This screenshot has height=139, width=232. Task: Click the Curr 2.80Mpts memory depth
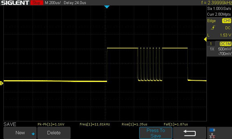coord(219,14)
